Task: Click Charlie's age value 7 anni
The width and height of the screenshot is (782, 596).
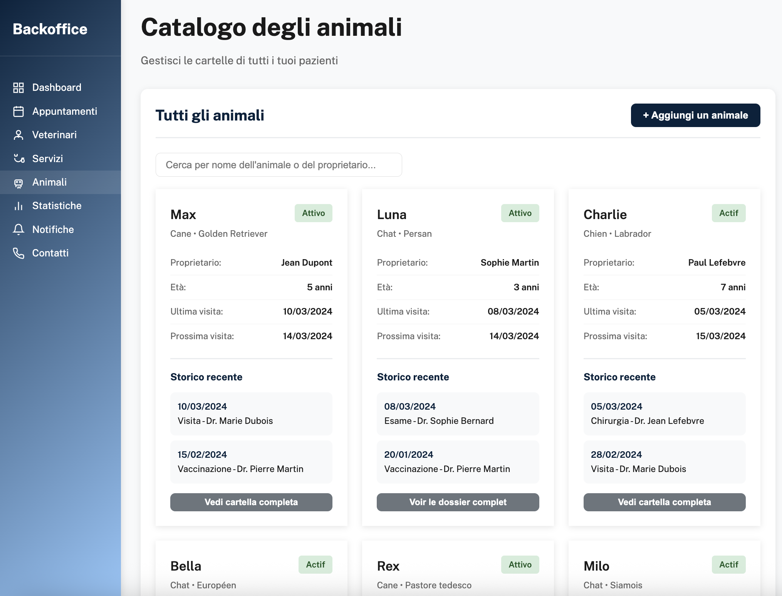Action: pos(733,287)
